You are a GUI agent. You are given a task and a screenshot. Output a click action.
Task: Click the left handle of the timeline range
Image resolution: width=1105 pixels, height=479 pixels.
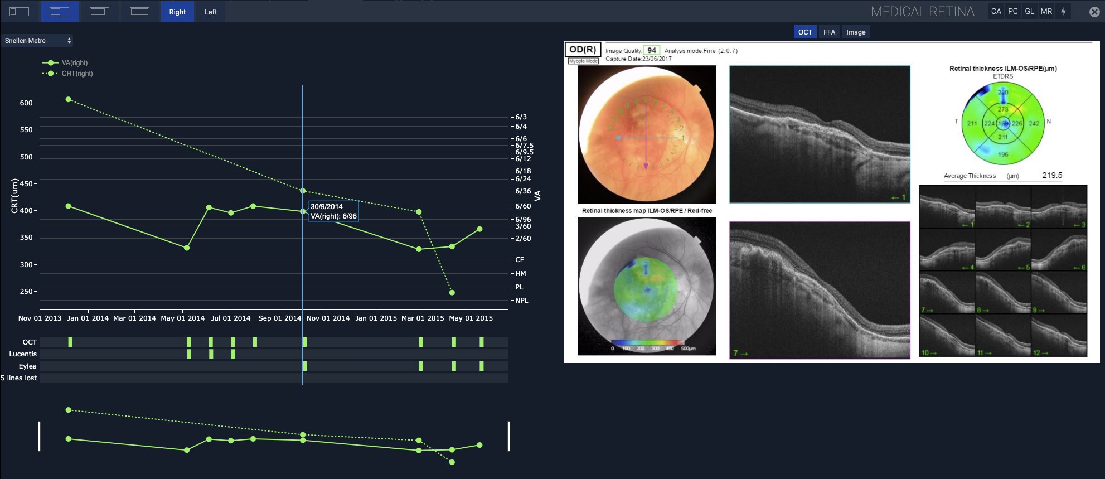pyautogui.click(x=39, y=436)
